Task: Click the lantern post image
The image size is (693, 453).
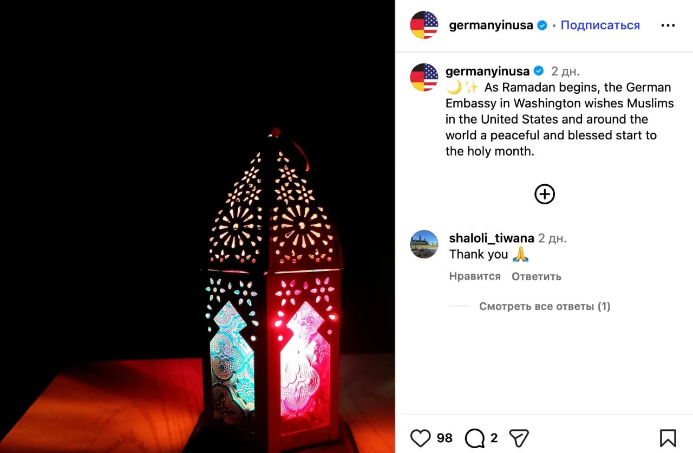Action: click(x=197, y=226)
